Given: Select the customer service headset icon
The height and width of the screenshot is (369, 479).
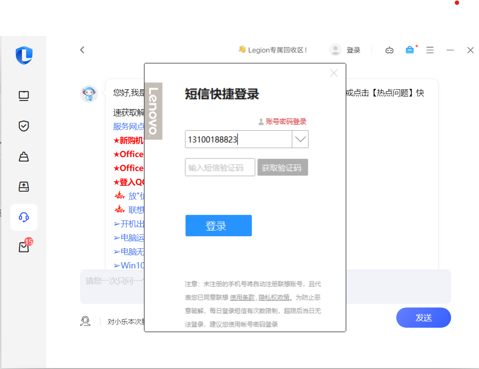Looking at the screenshot, I should pyautogui.click(x=24, y=217).
